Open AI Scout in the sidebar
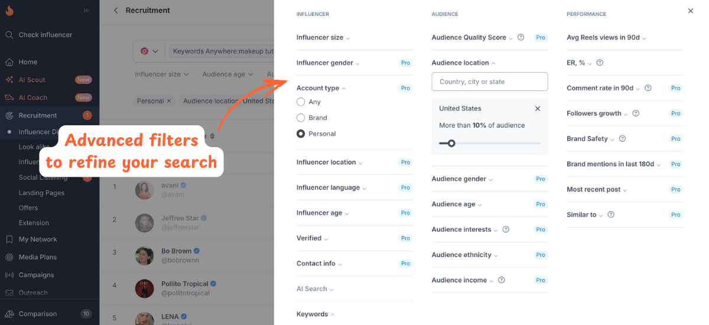This screenshot has width=709, height=325. click(x=32, y=80)
